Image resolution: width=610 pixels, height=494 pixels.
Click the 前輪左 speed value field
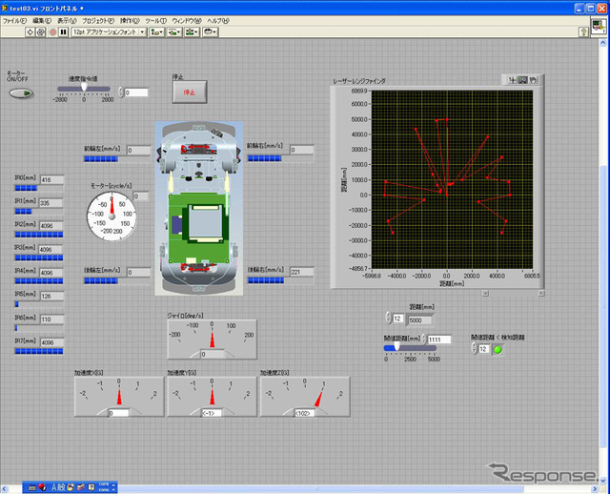138,151
